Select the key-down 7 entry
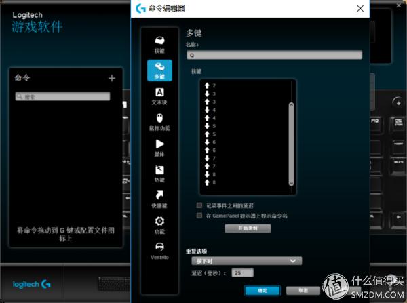Image resolution: width=407 pixels, height=303 pixels. [x=210, y=158]
